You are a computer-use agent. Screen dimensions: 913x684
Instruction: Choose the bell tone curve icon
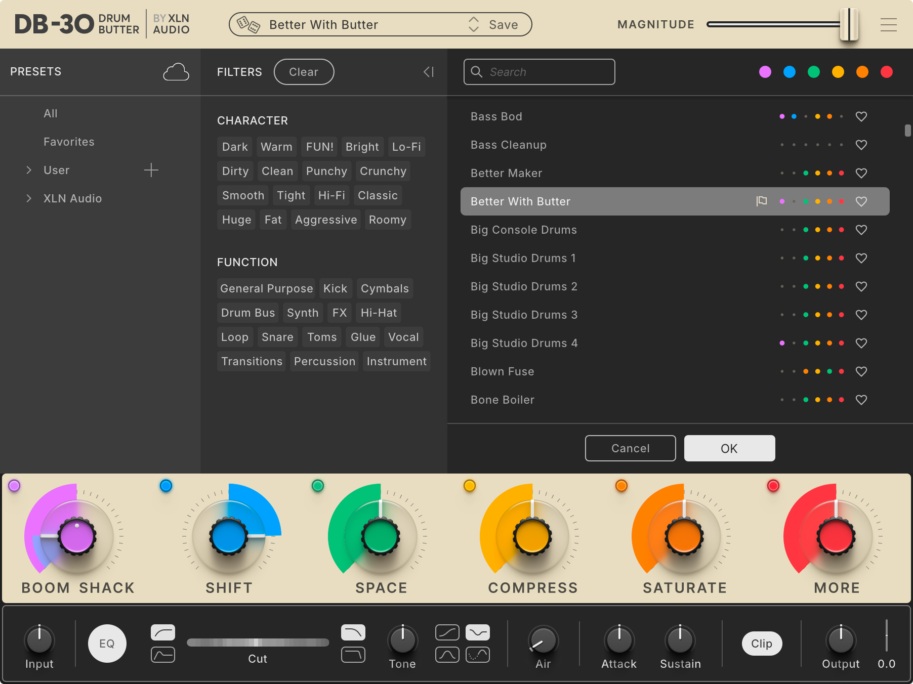[x=447, y=655]
